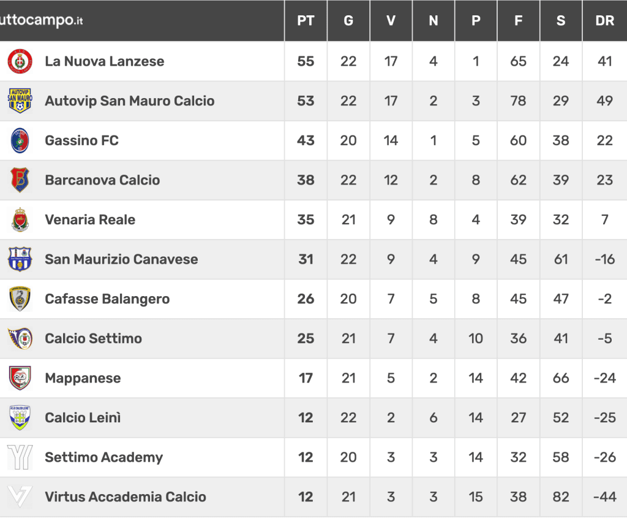Go to the Gassino FC team name

81,140
